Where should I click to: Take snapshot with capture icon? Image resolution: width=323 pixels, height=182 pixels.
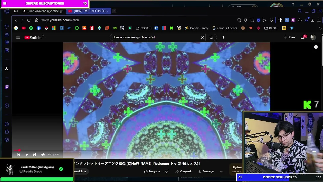[252, 20]
